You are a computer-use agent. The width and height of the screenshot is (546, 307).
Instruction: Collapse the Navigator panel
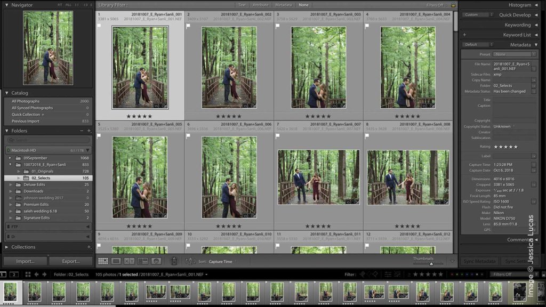tap(6, 5)
